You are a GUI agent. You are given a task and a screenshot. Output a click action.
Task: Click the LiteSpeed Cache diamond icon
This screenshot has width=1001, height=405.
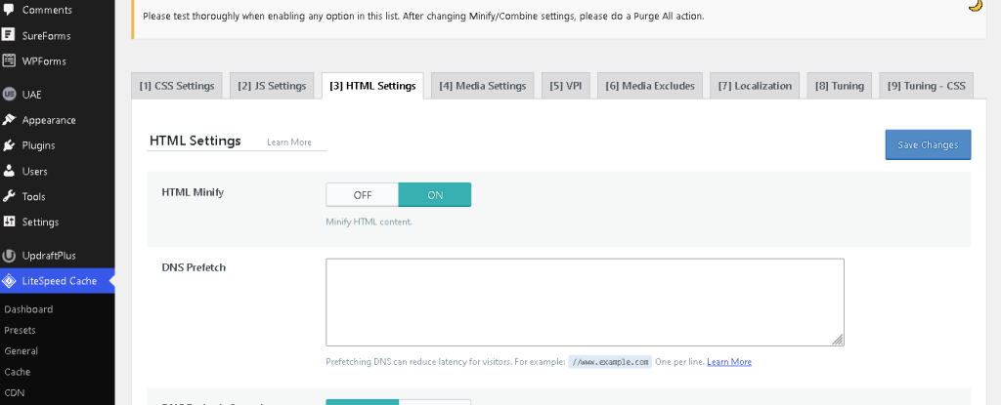pos(9,281)
